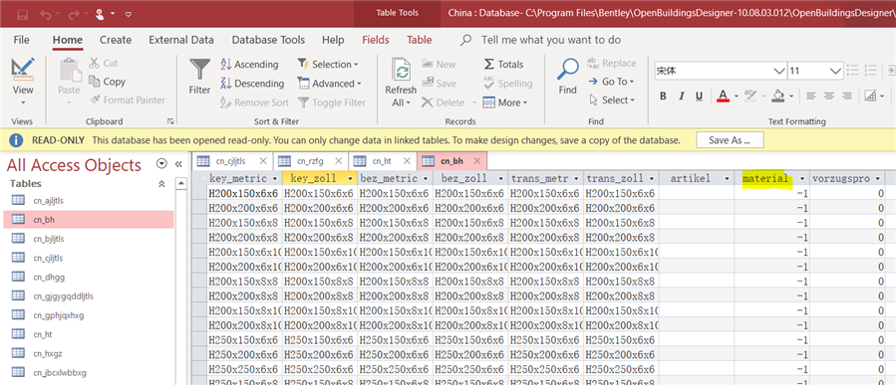The width and height of the screenshot is (896, 385).
Task: Click Toggle Filter
Action: [332, 102]
